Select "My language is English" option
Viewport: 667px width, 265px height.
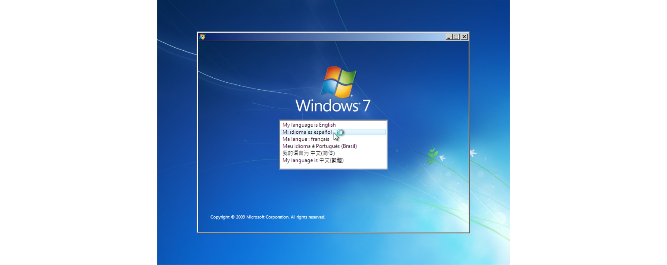pos(309,125)
